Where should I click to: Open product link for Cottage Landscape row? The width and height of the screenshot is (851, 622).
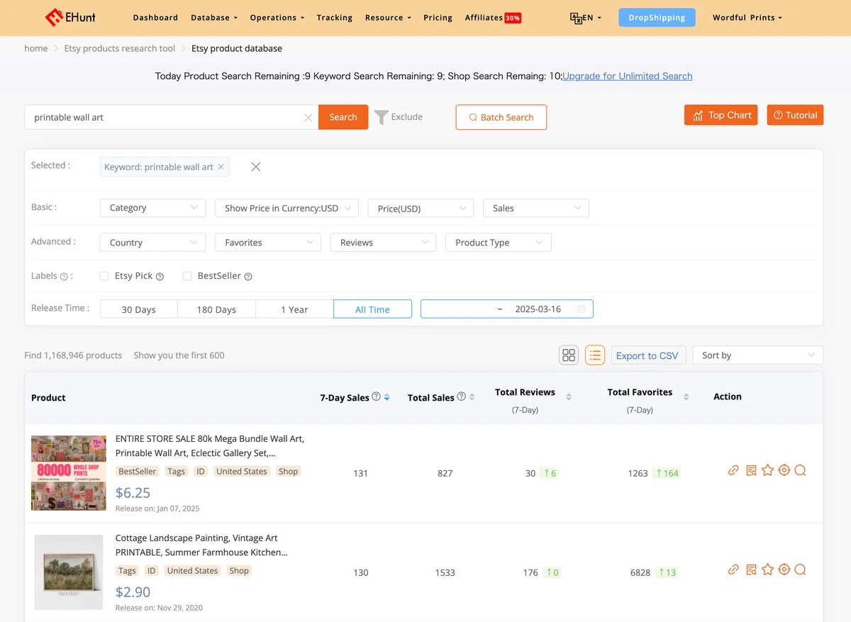click(x=734, y=570)
